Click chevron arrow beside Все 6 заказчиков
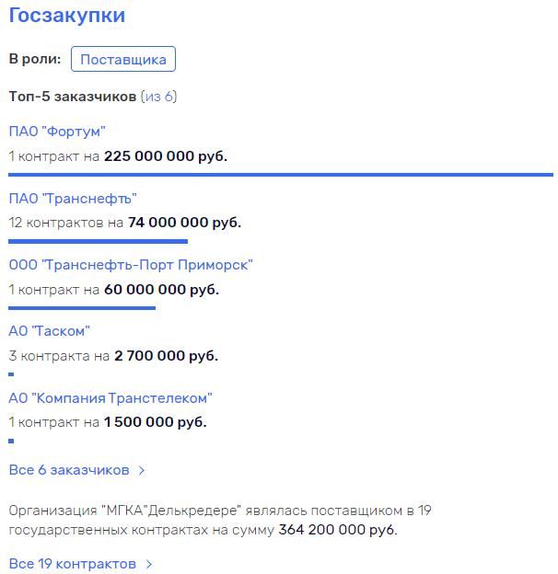The height and width of the screenshot is (574, 558). (x=142, y=470)
